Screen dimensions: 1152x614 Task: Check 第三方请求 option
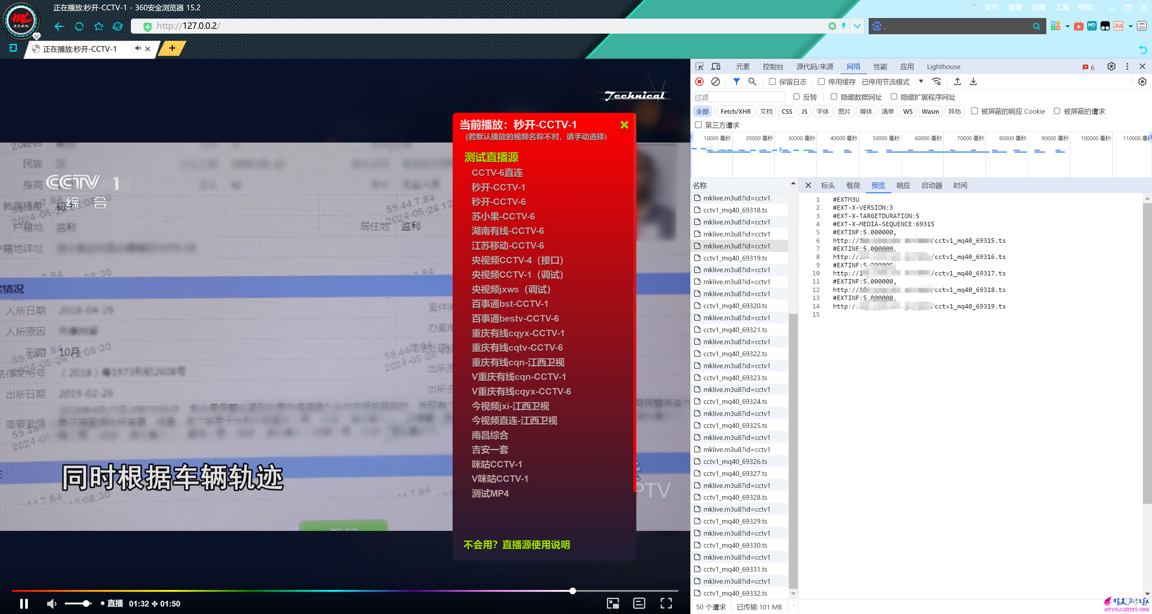pos(698,125)
